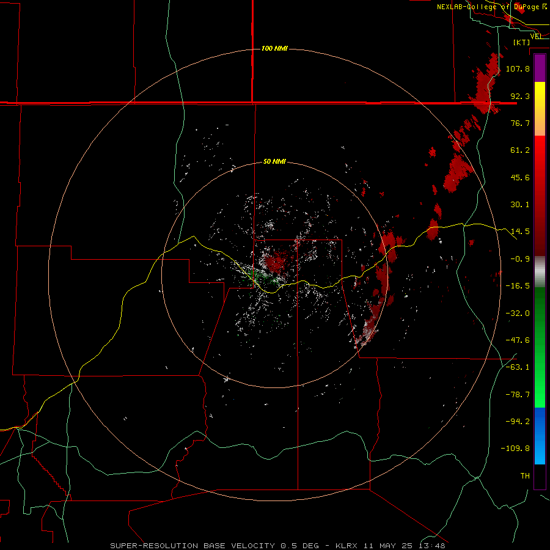Viewport: 550px width, 550px height.
Task: Click the 50 NMI range ring label
Action: [274, 161]
